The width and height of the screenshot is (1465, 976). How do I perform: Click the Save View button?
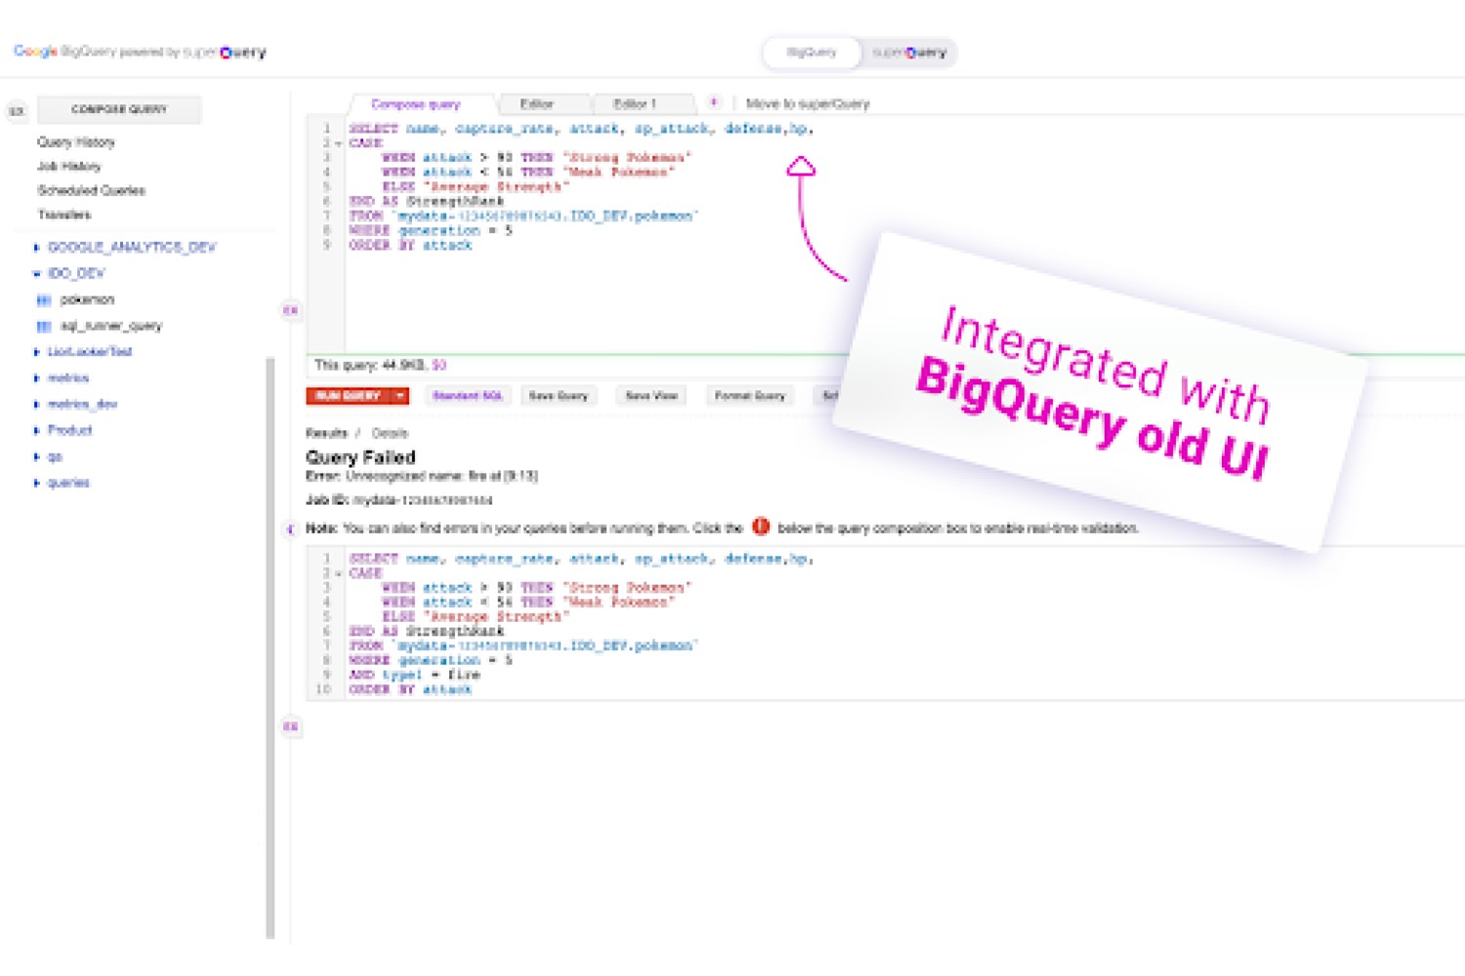pos(651,395)
